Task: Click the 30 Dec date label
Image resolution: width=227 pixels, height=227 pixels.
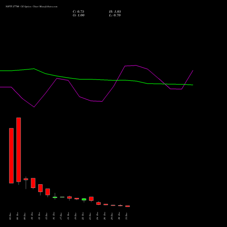Action: [119, 216]
